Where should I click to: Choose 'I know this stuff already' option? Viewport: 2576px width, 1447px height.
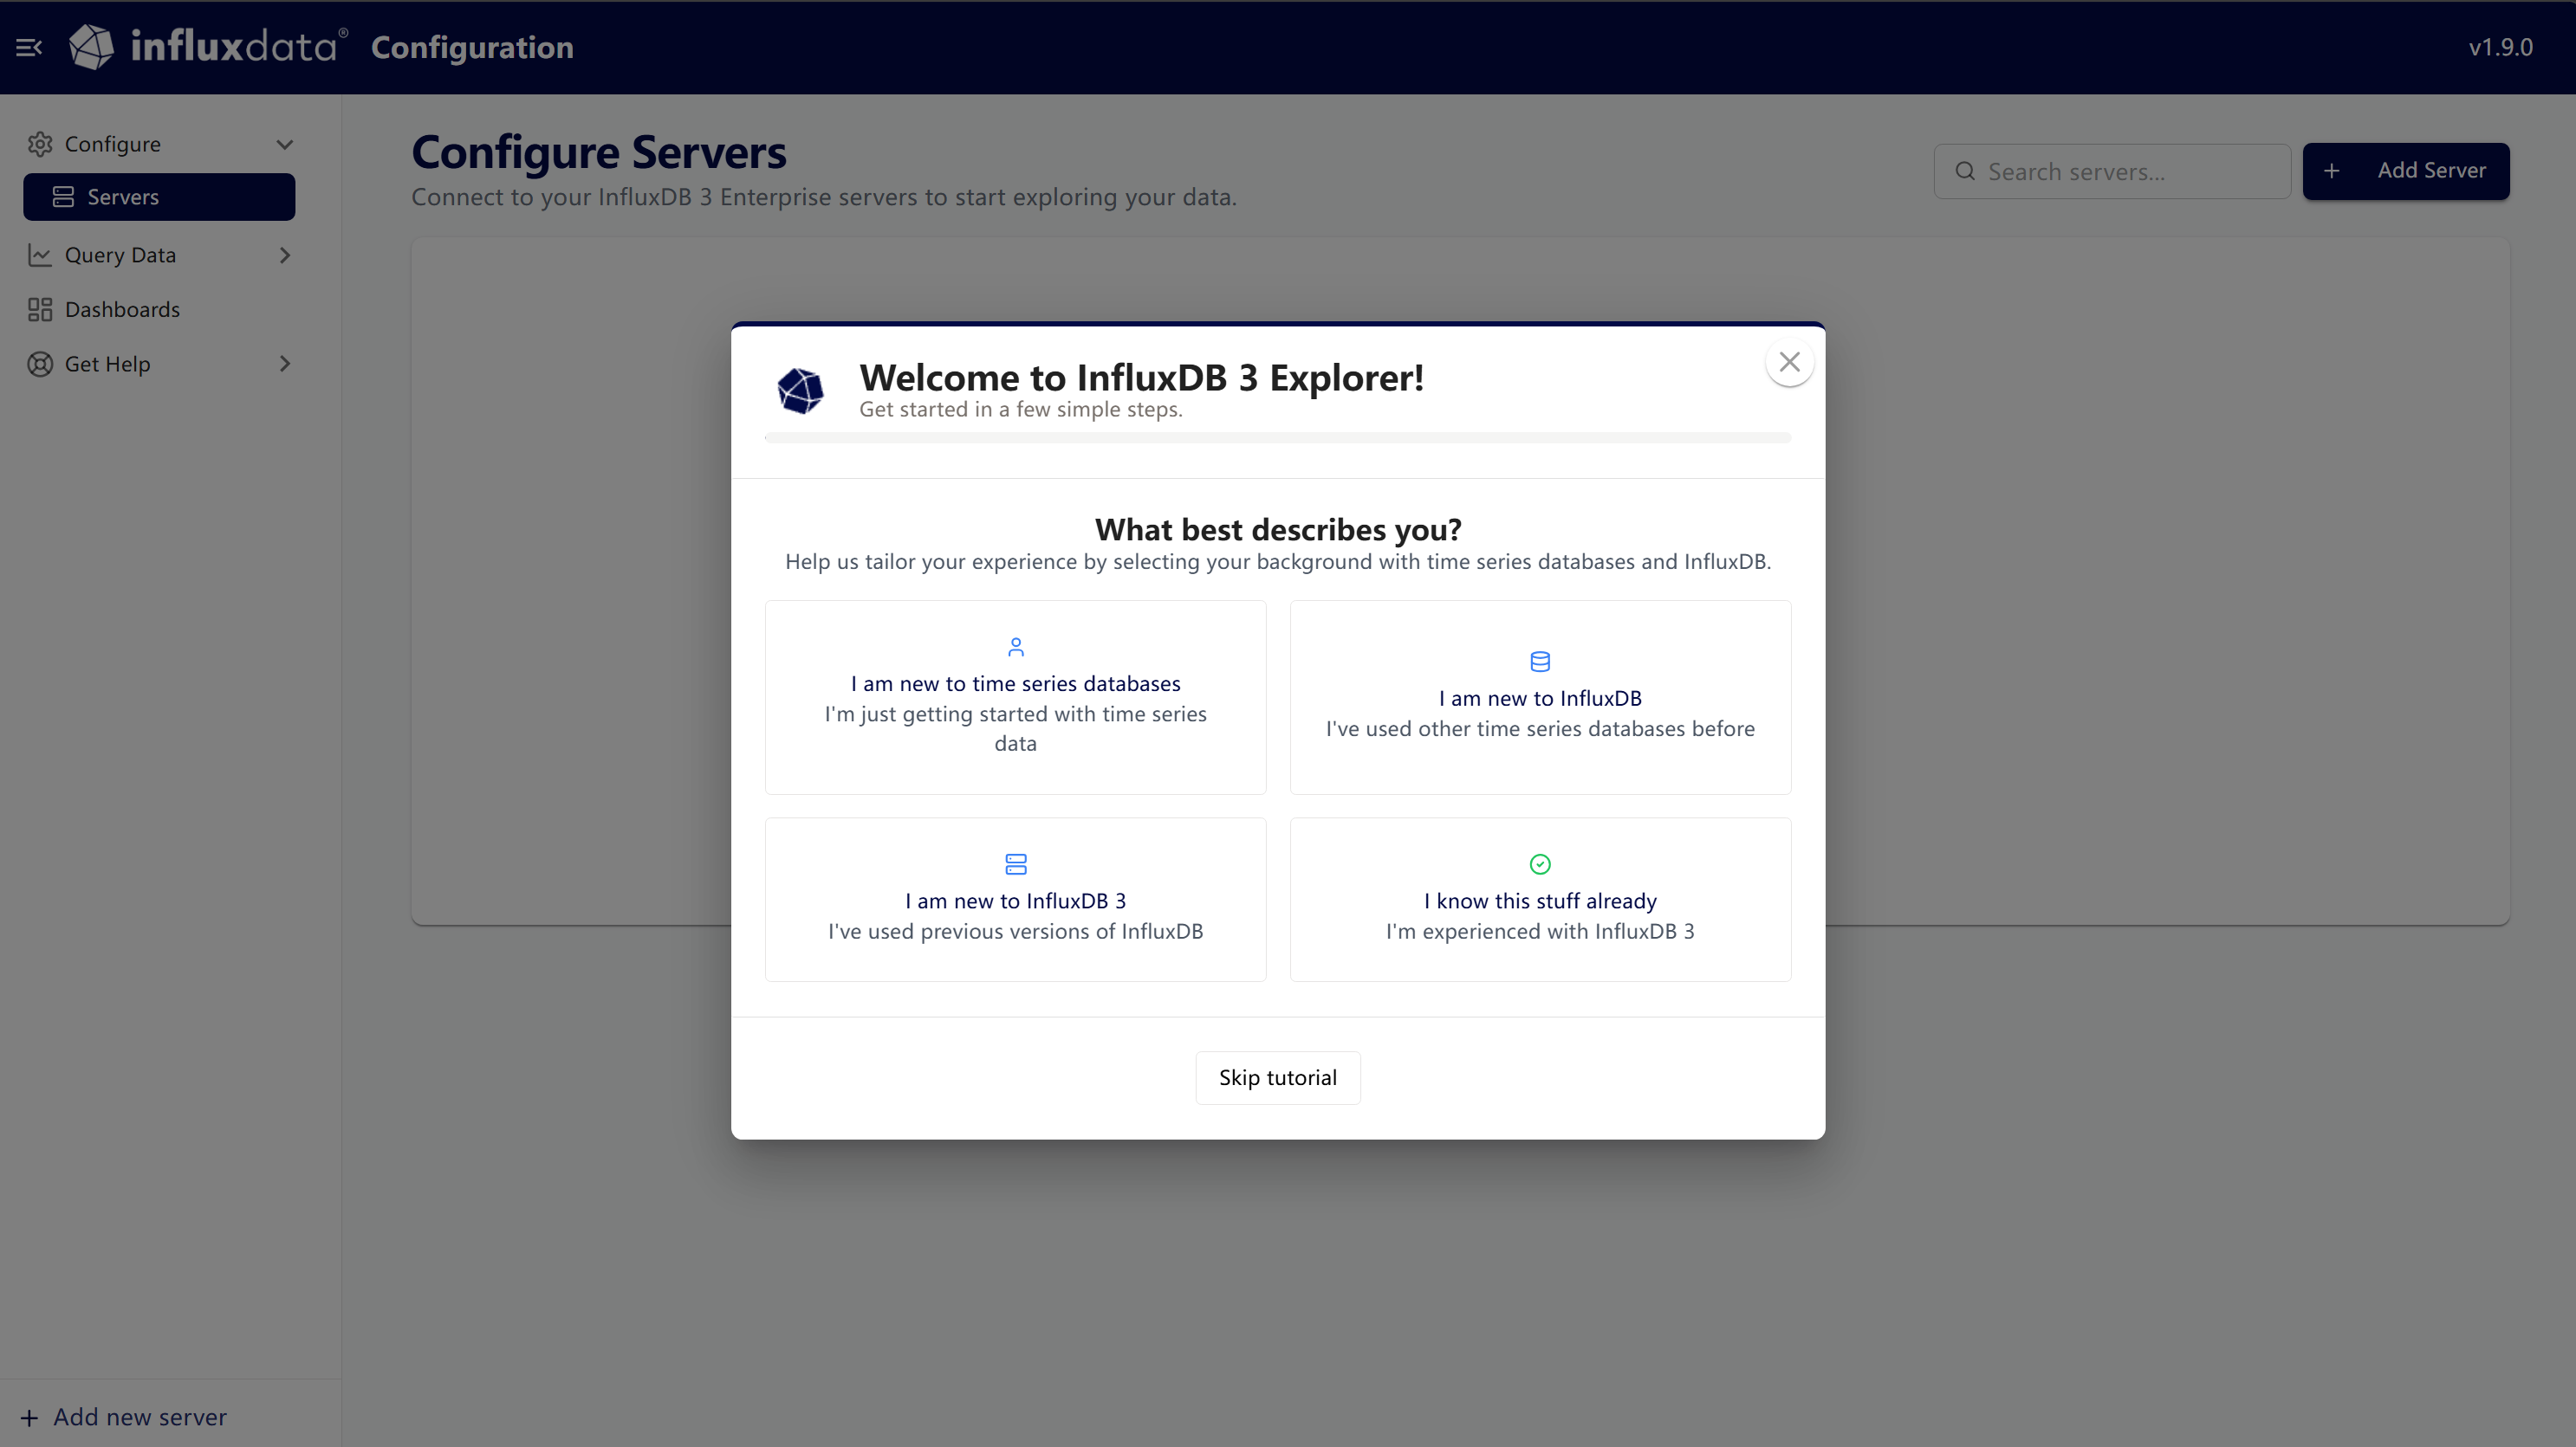tap(1540, 900)
